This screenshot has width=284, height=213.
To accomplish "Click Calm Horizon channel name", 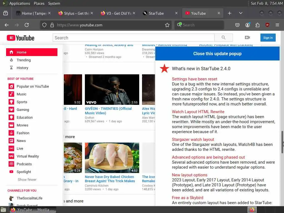I will pos(94,49).
